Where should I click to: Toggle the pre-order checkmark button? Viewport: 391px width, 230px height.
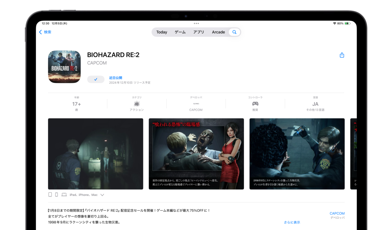96,79
